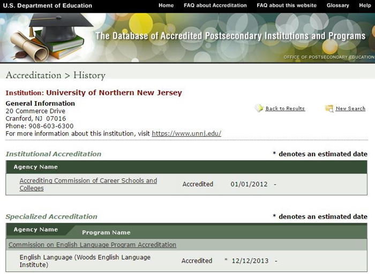Open Commission on English Language Program Accreditation link
375x274 pixels.
point(92,245)
